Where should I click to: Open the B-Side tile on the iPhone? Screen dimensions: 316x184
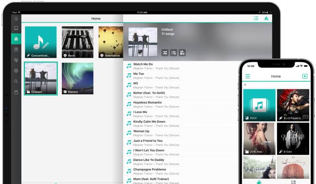click(x=293, y=139)
